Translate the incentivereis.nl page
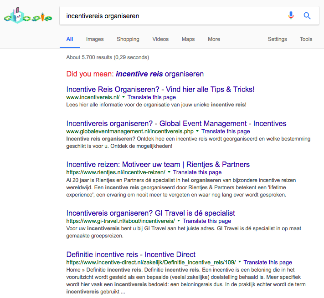The image size is (324, 298). click(x=151, y=97)
